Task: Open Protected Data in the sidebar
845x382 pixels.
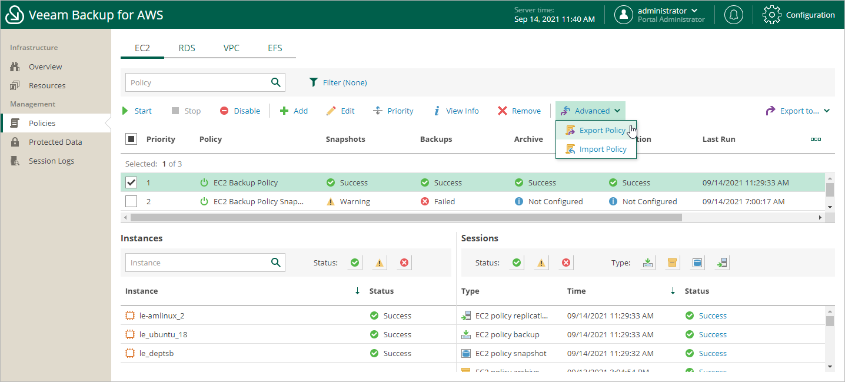Action: 55,142
